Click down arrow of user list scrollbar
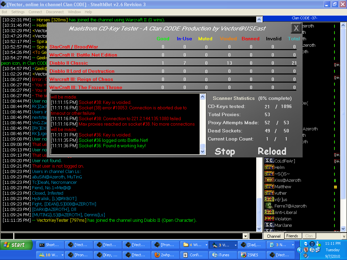 point(343,229)
